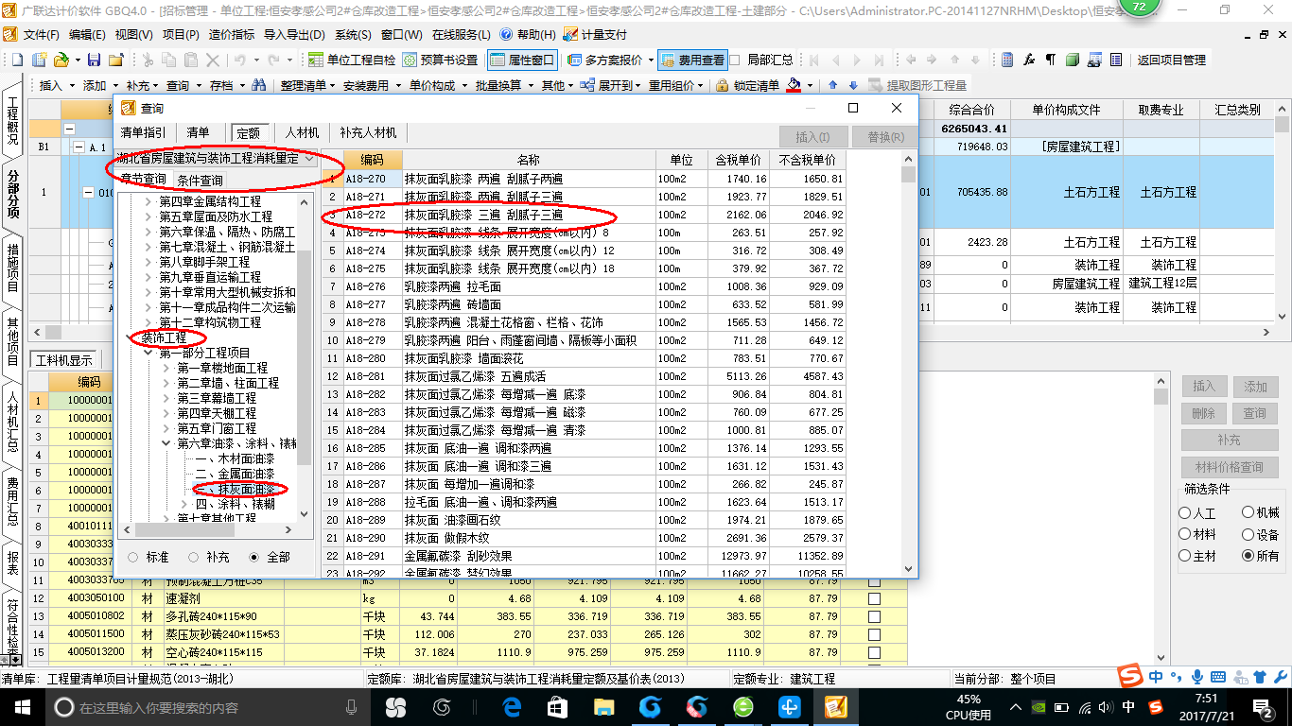The height and width of the screenshot is (726, 1292).
Task: Open the 造价指标 menu
Action: pos(231,34)
